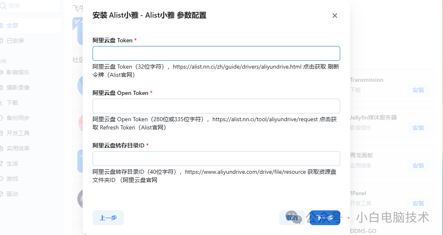This screenshot has width=443, height=235.
Task: Install 1Panel via its 安装 button
Action: (x=418, y=204)
